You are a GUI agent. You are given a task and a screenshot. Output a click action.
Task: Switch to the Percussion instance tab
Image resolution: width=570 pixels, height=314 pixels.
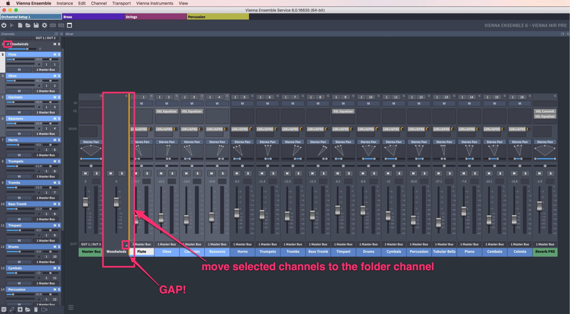click(218, 17)
